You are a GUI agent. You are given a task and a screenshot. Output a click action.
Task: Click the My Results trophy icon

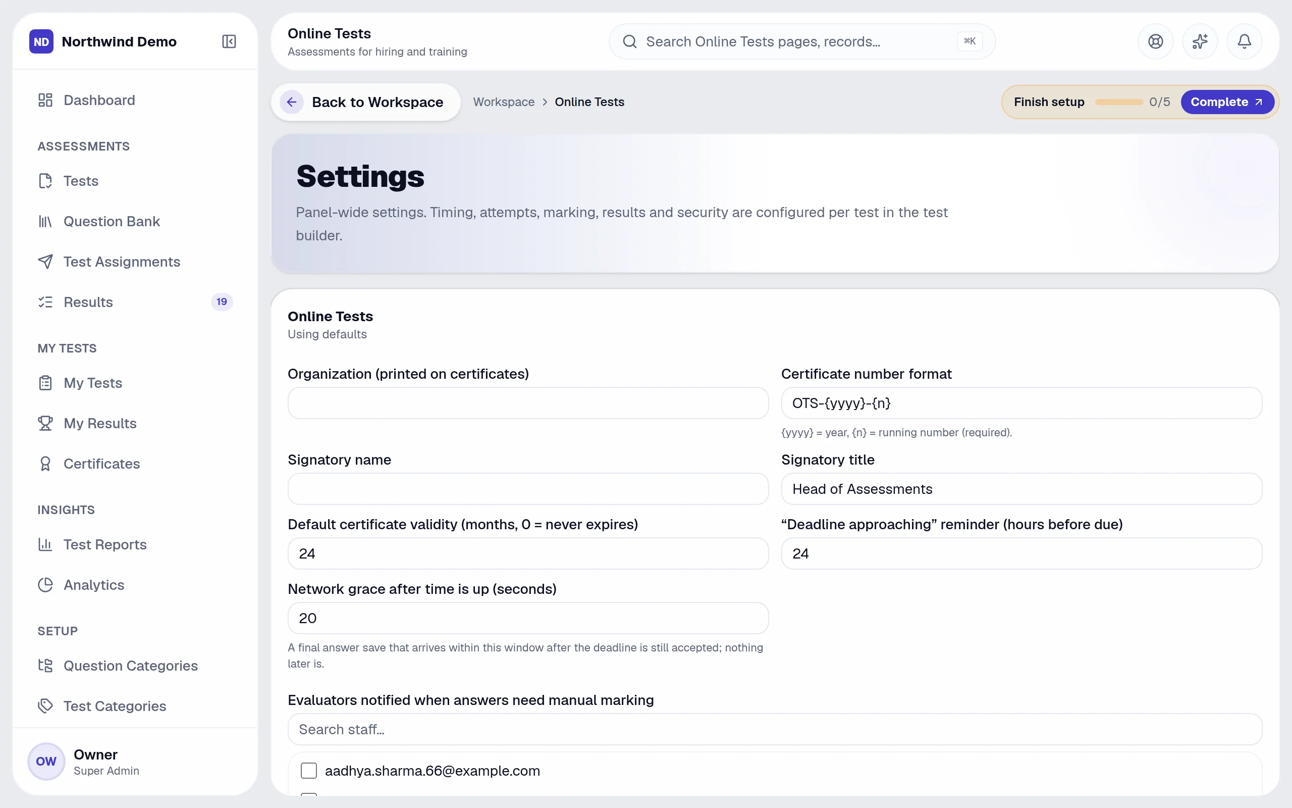[x=45, y=423]
